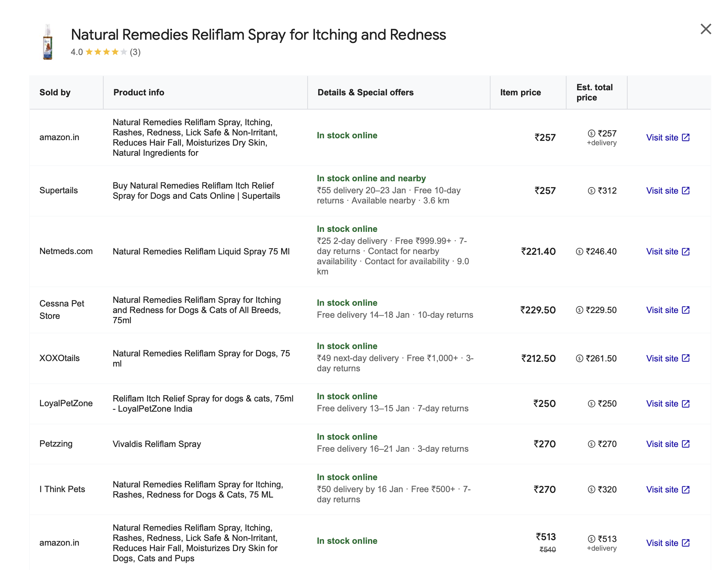Click the external-link icon in XOXOtails row
Image resolution: width=728 pixels, height=570 pixels.
point(685,358)
